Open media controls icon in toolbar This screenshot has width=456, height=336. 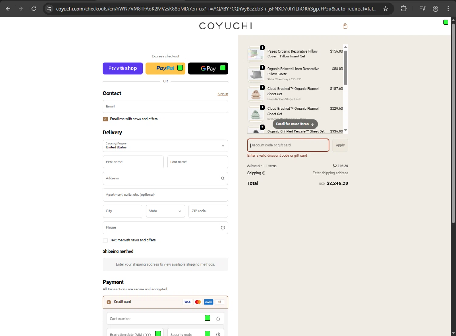tap(423, 9)
